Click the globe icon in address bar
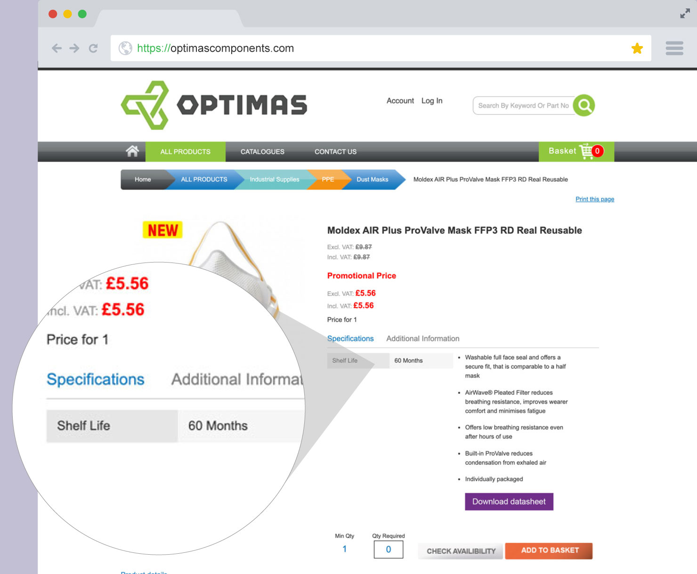 click(x=125, y=48)
